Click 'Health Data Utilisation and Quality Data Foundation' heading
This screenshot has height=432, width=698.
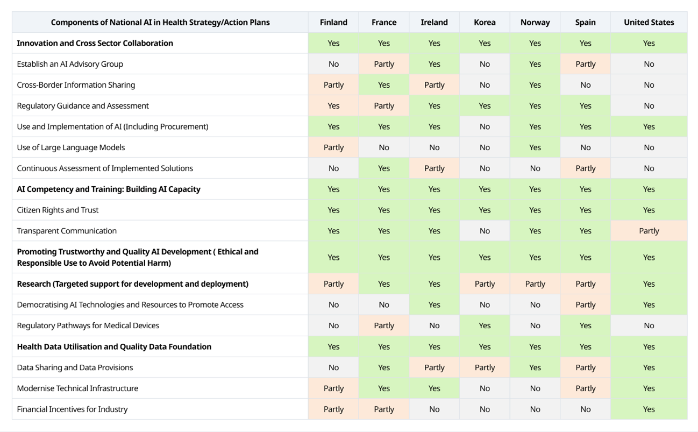114,347
